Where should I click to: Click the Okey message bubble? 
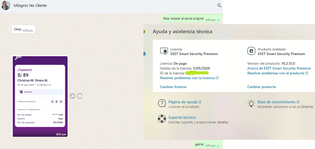coord(18,29)
